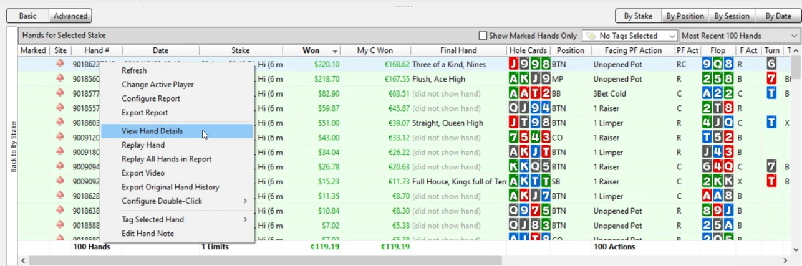Viewport: 802px width, 266px height.
Task: Click the tag icon beside No Tags Selected
Action: coord(590,36)
